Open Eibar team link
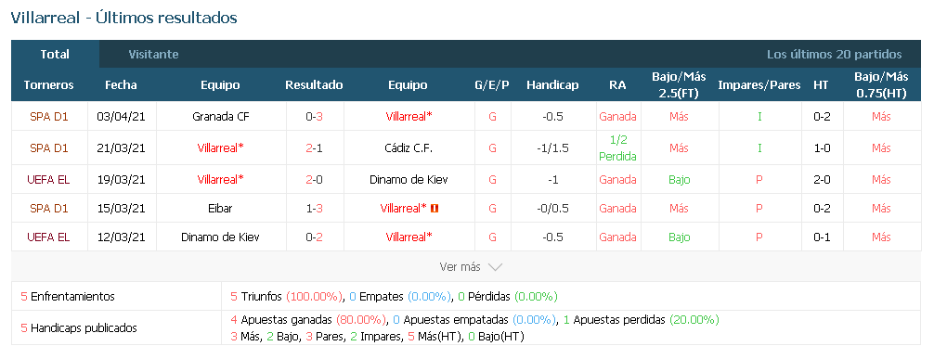 [x=220, y=209]
